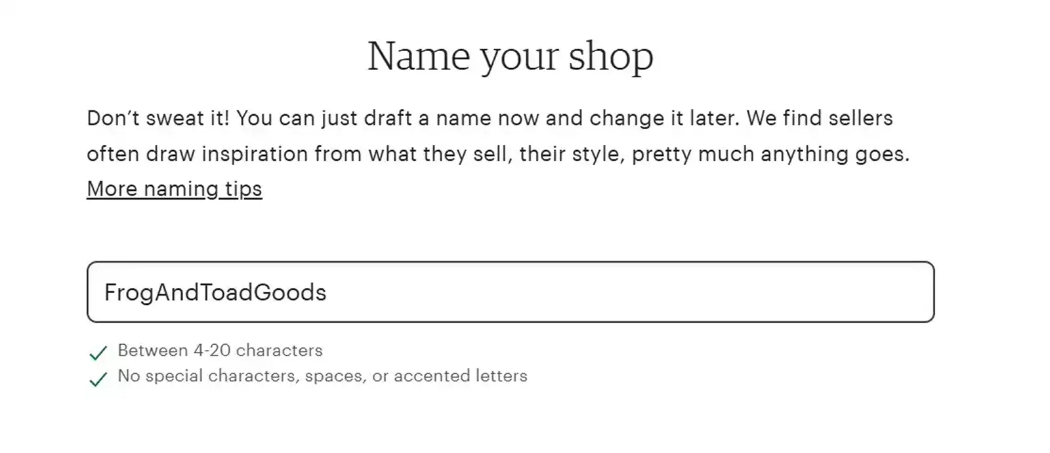Select the Name your shop heading
The image size is (1050, 453).
[511, 56]
